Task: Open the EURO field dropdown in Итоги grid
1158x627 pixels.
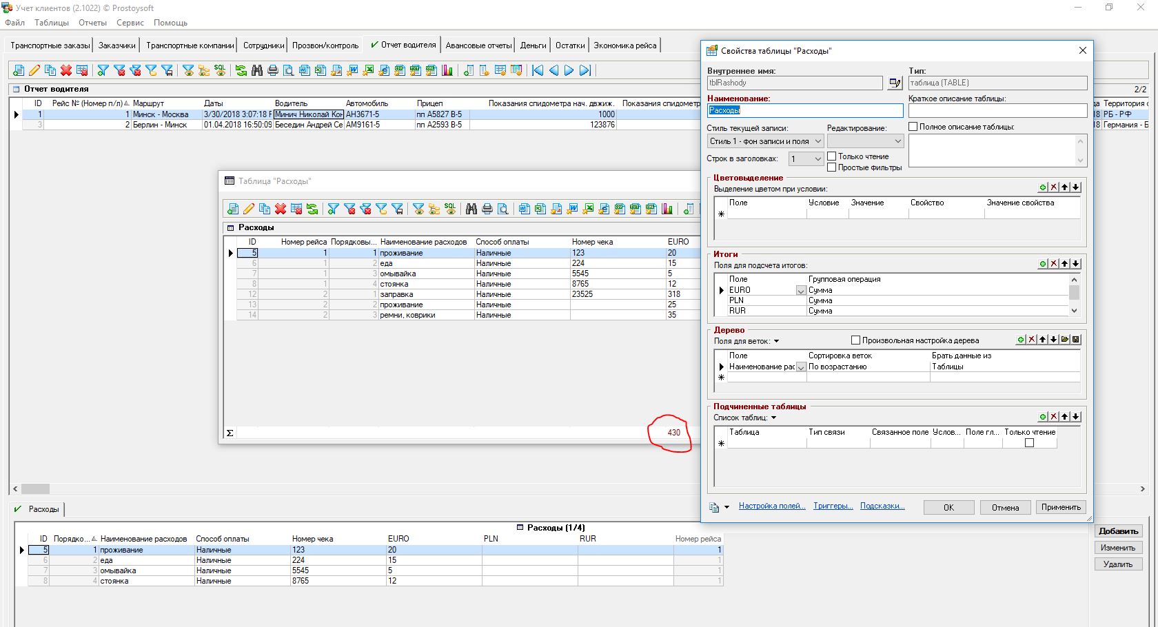Action: tap(801, 291)
